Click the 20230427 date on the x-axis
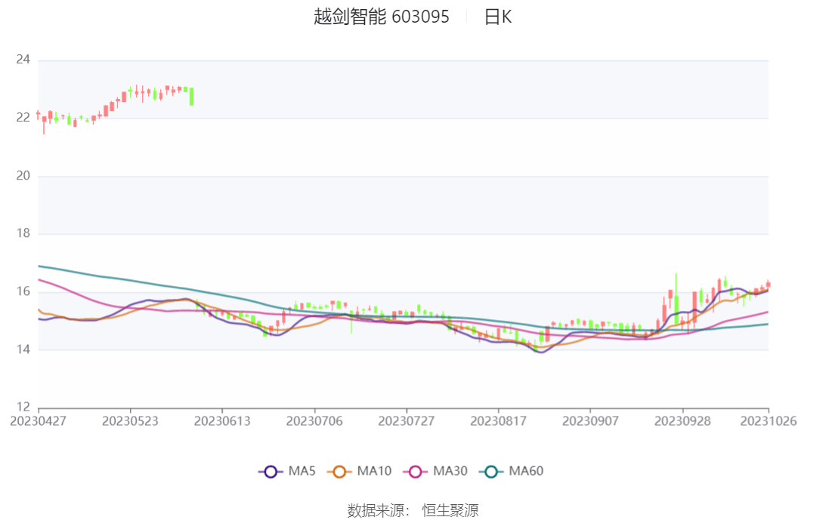This screenshot has height=520, width=826. pyautogui.click(x=38, y=421)
